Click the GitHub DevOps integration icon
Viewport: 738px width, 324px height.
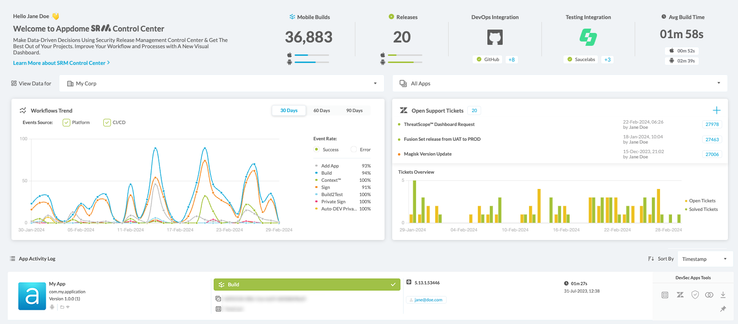[x=495, y=38]
